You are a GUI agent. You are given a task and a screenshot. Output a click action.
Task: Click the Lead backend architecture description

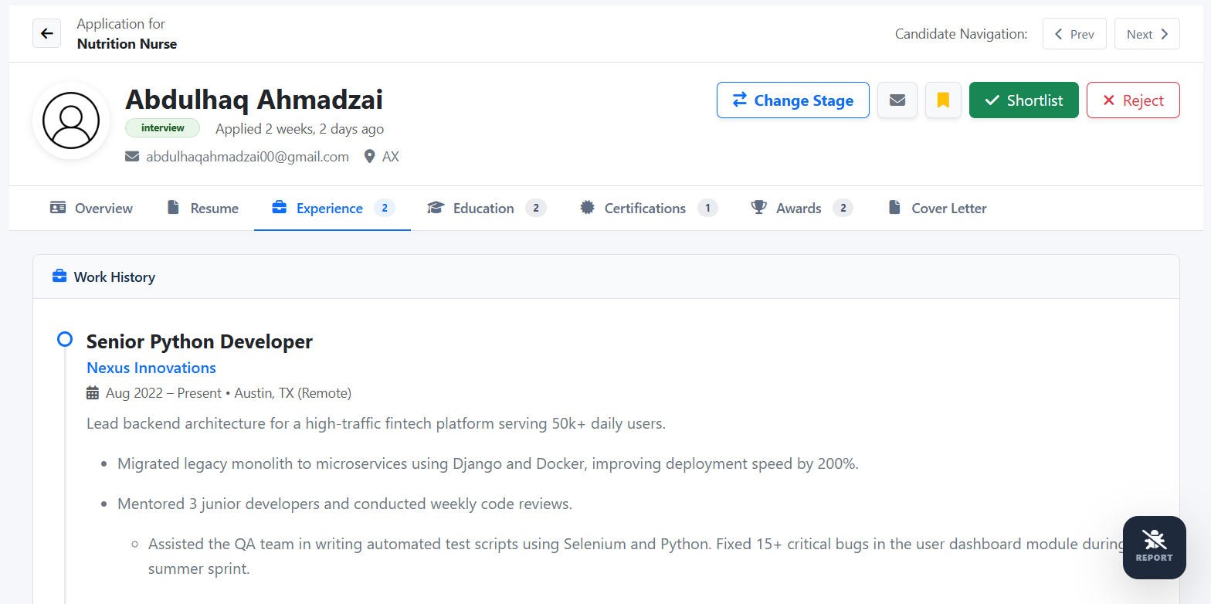point(376,423)
